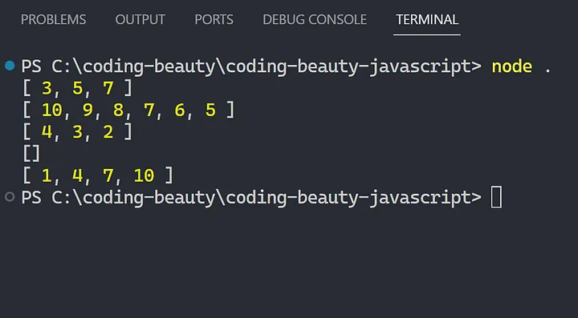Click the gray command decoration circle
This screenshot has height=318, width=578.
[10, 197]
